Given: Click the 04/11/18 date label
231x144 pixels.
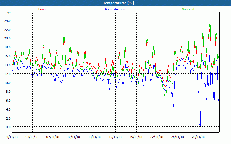Looking at the screenshot, I should pos(32,137).
